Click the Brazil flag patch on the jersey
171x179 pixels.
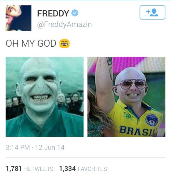[x=128, y=116]
